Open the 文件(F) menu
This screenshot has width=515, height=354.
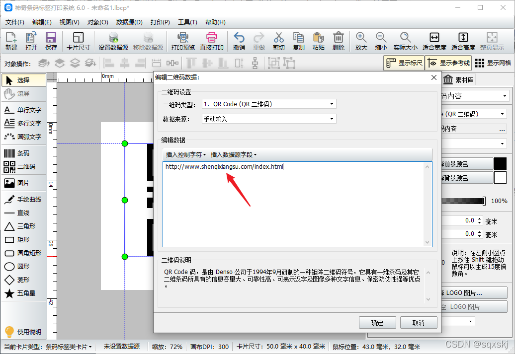tap(15, 22)
